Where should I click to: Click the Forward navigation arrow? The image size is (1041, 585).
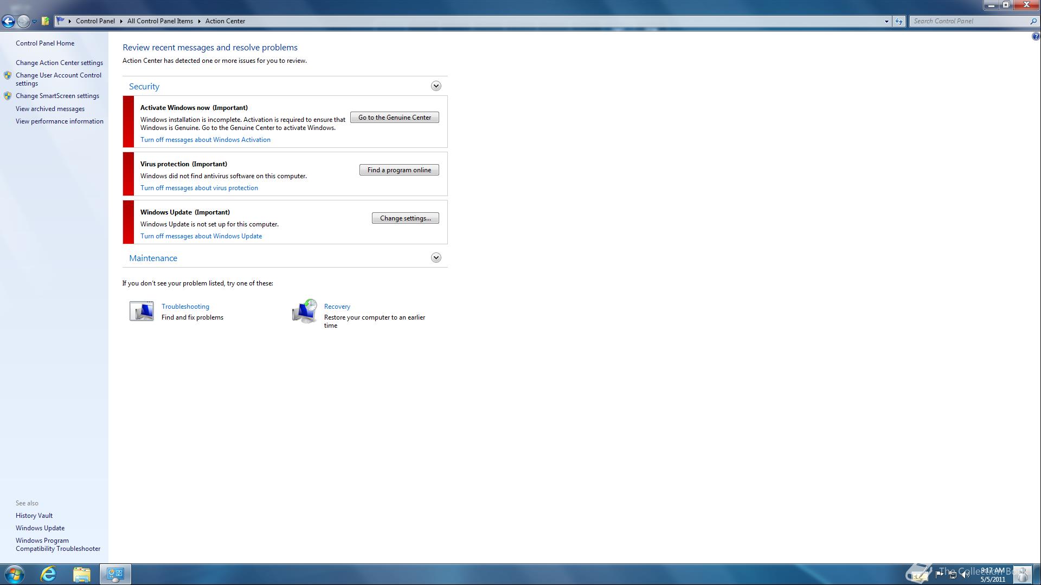[23, 21]
